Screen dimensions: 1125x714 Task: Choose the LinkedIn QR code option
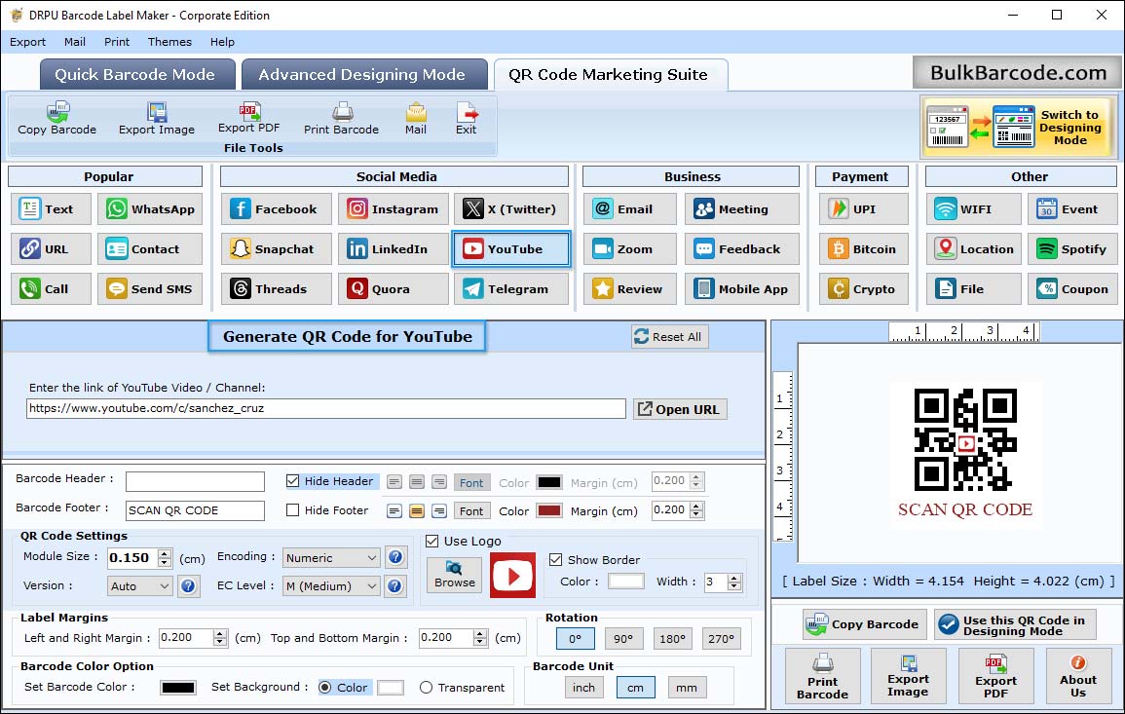click(394, 249)
